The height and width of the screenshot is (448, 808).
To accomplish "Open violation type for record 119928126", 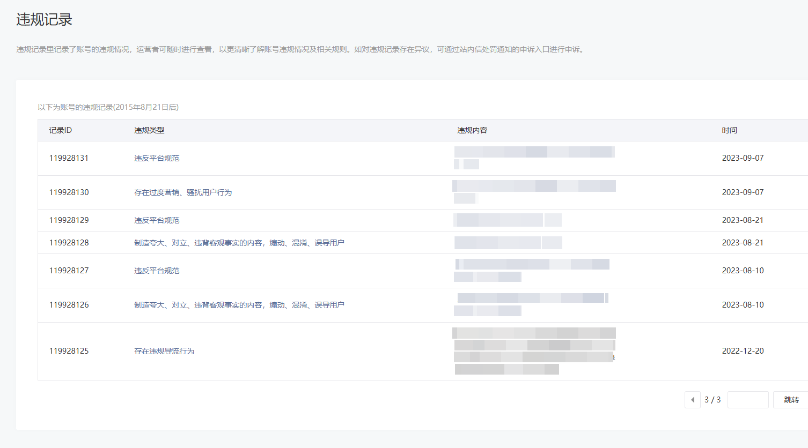I will (239, 305).
